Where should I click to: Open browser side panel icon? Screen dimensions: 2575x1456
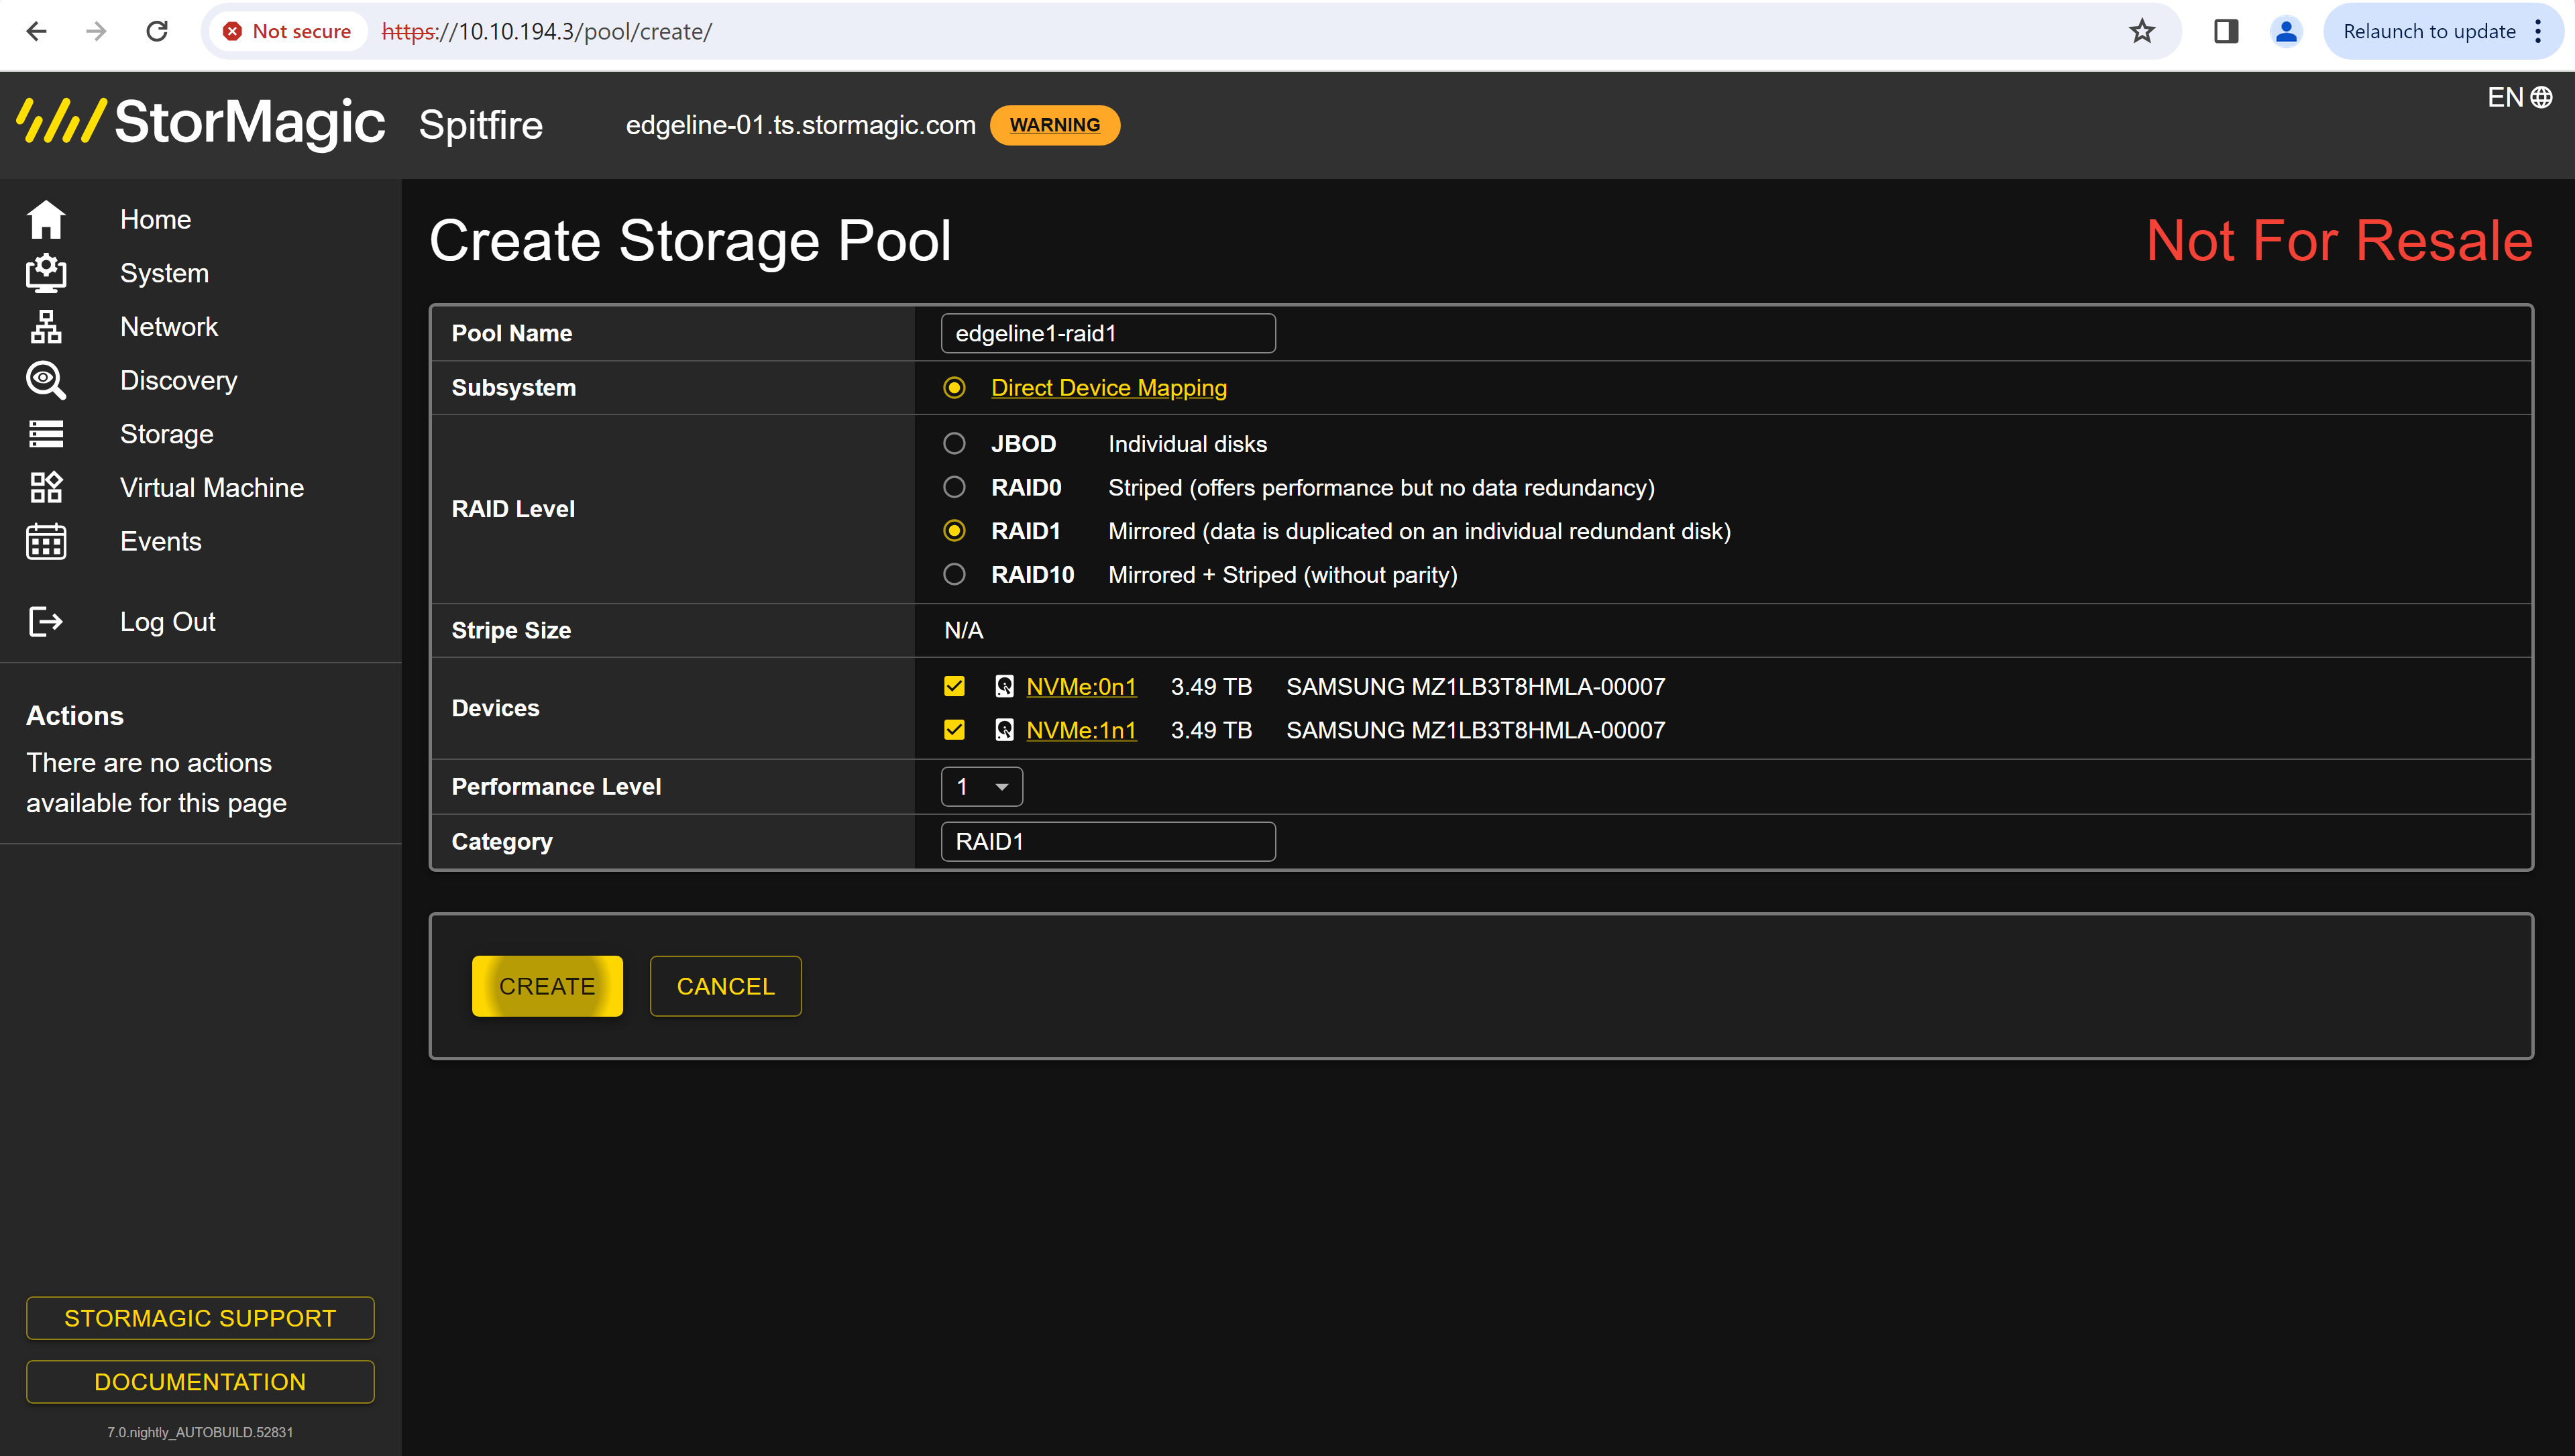pyautogui.click(x=2226, y=31)
